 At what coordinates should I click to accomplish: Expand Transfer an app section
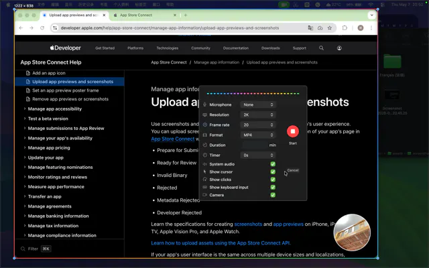tap(45, 196)
